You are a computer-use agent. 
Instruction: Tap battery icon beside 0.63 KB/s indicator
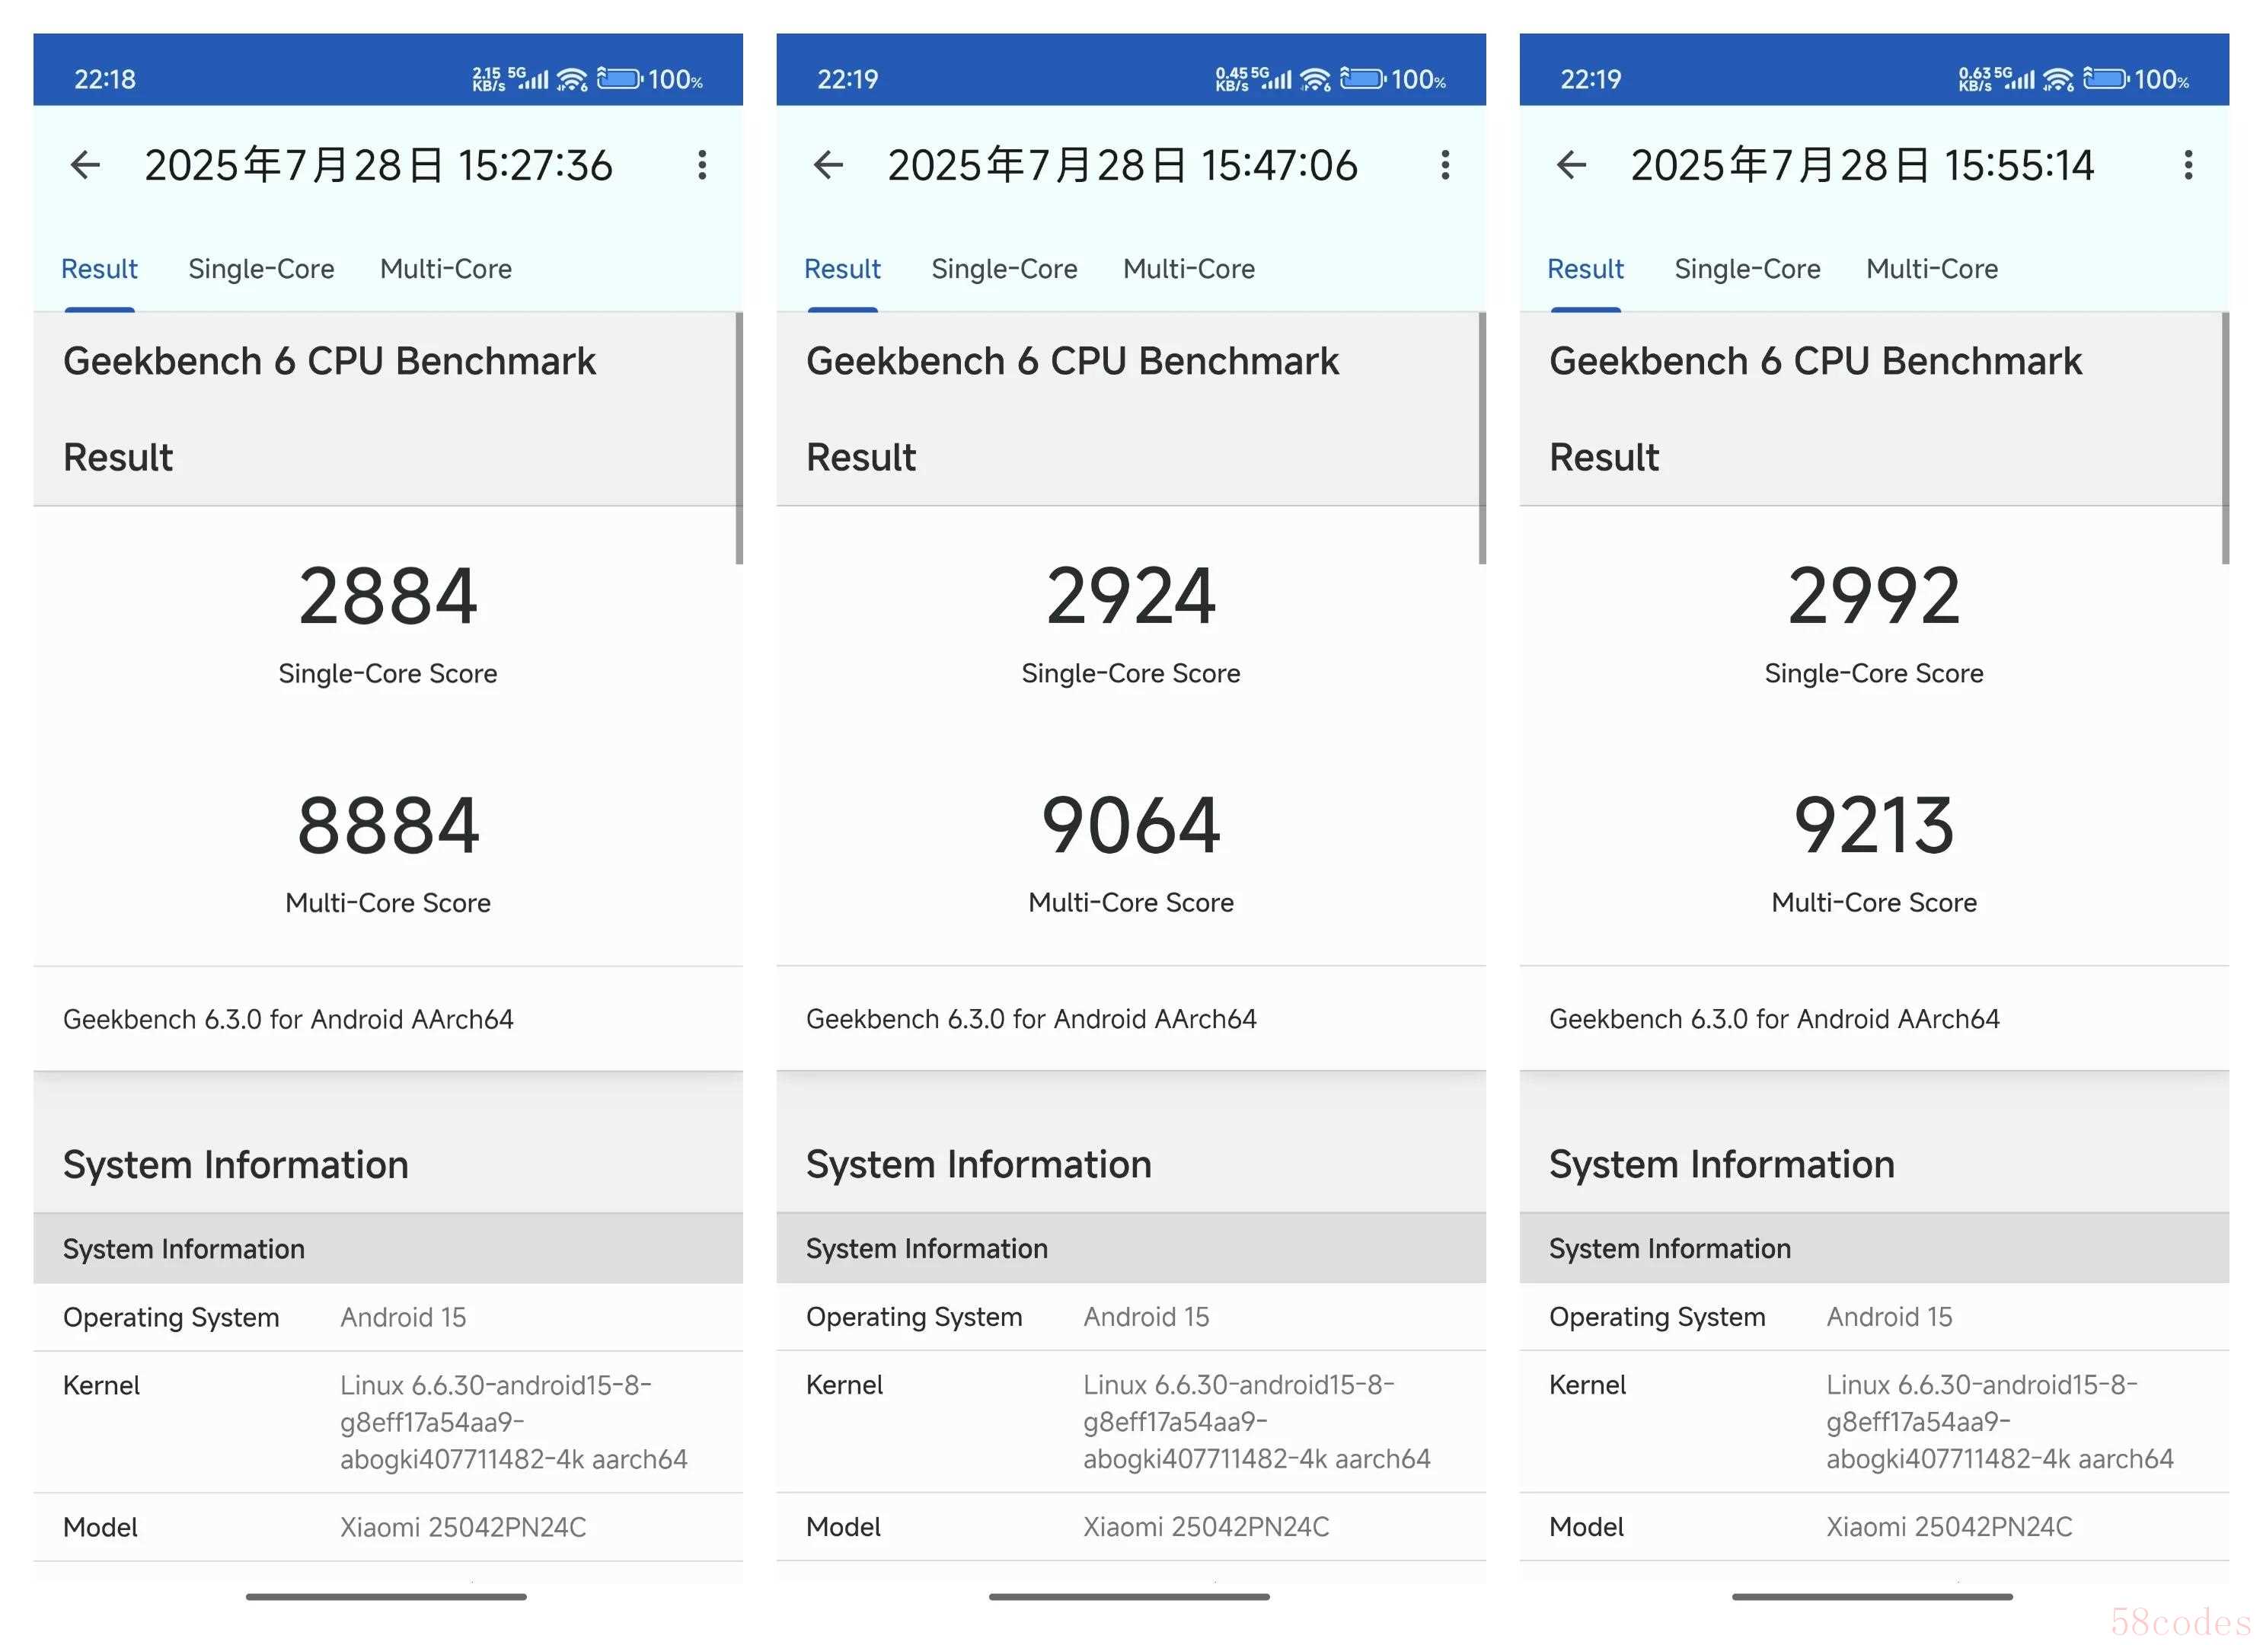pyautogui.click(x=2106, y=78)
